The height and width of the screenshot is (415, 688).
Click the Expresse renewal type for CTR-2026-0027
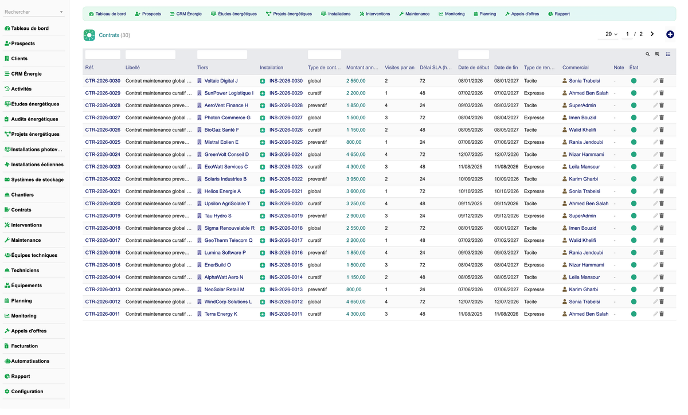pyautogui.click(x=534, y=118)
